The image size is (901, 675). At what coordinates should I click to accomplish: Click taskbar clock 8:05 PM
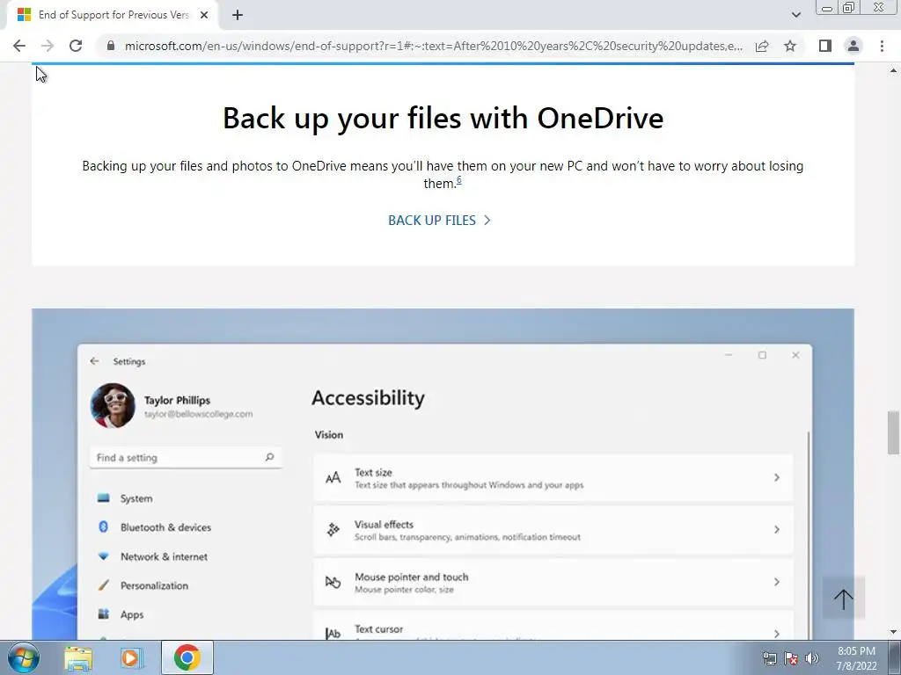pyautogui.click(x=856, y=658)
